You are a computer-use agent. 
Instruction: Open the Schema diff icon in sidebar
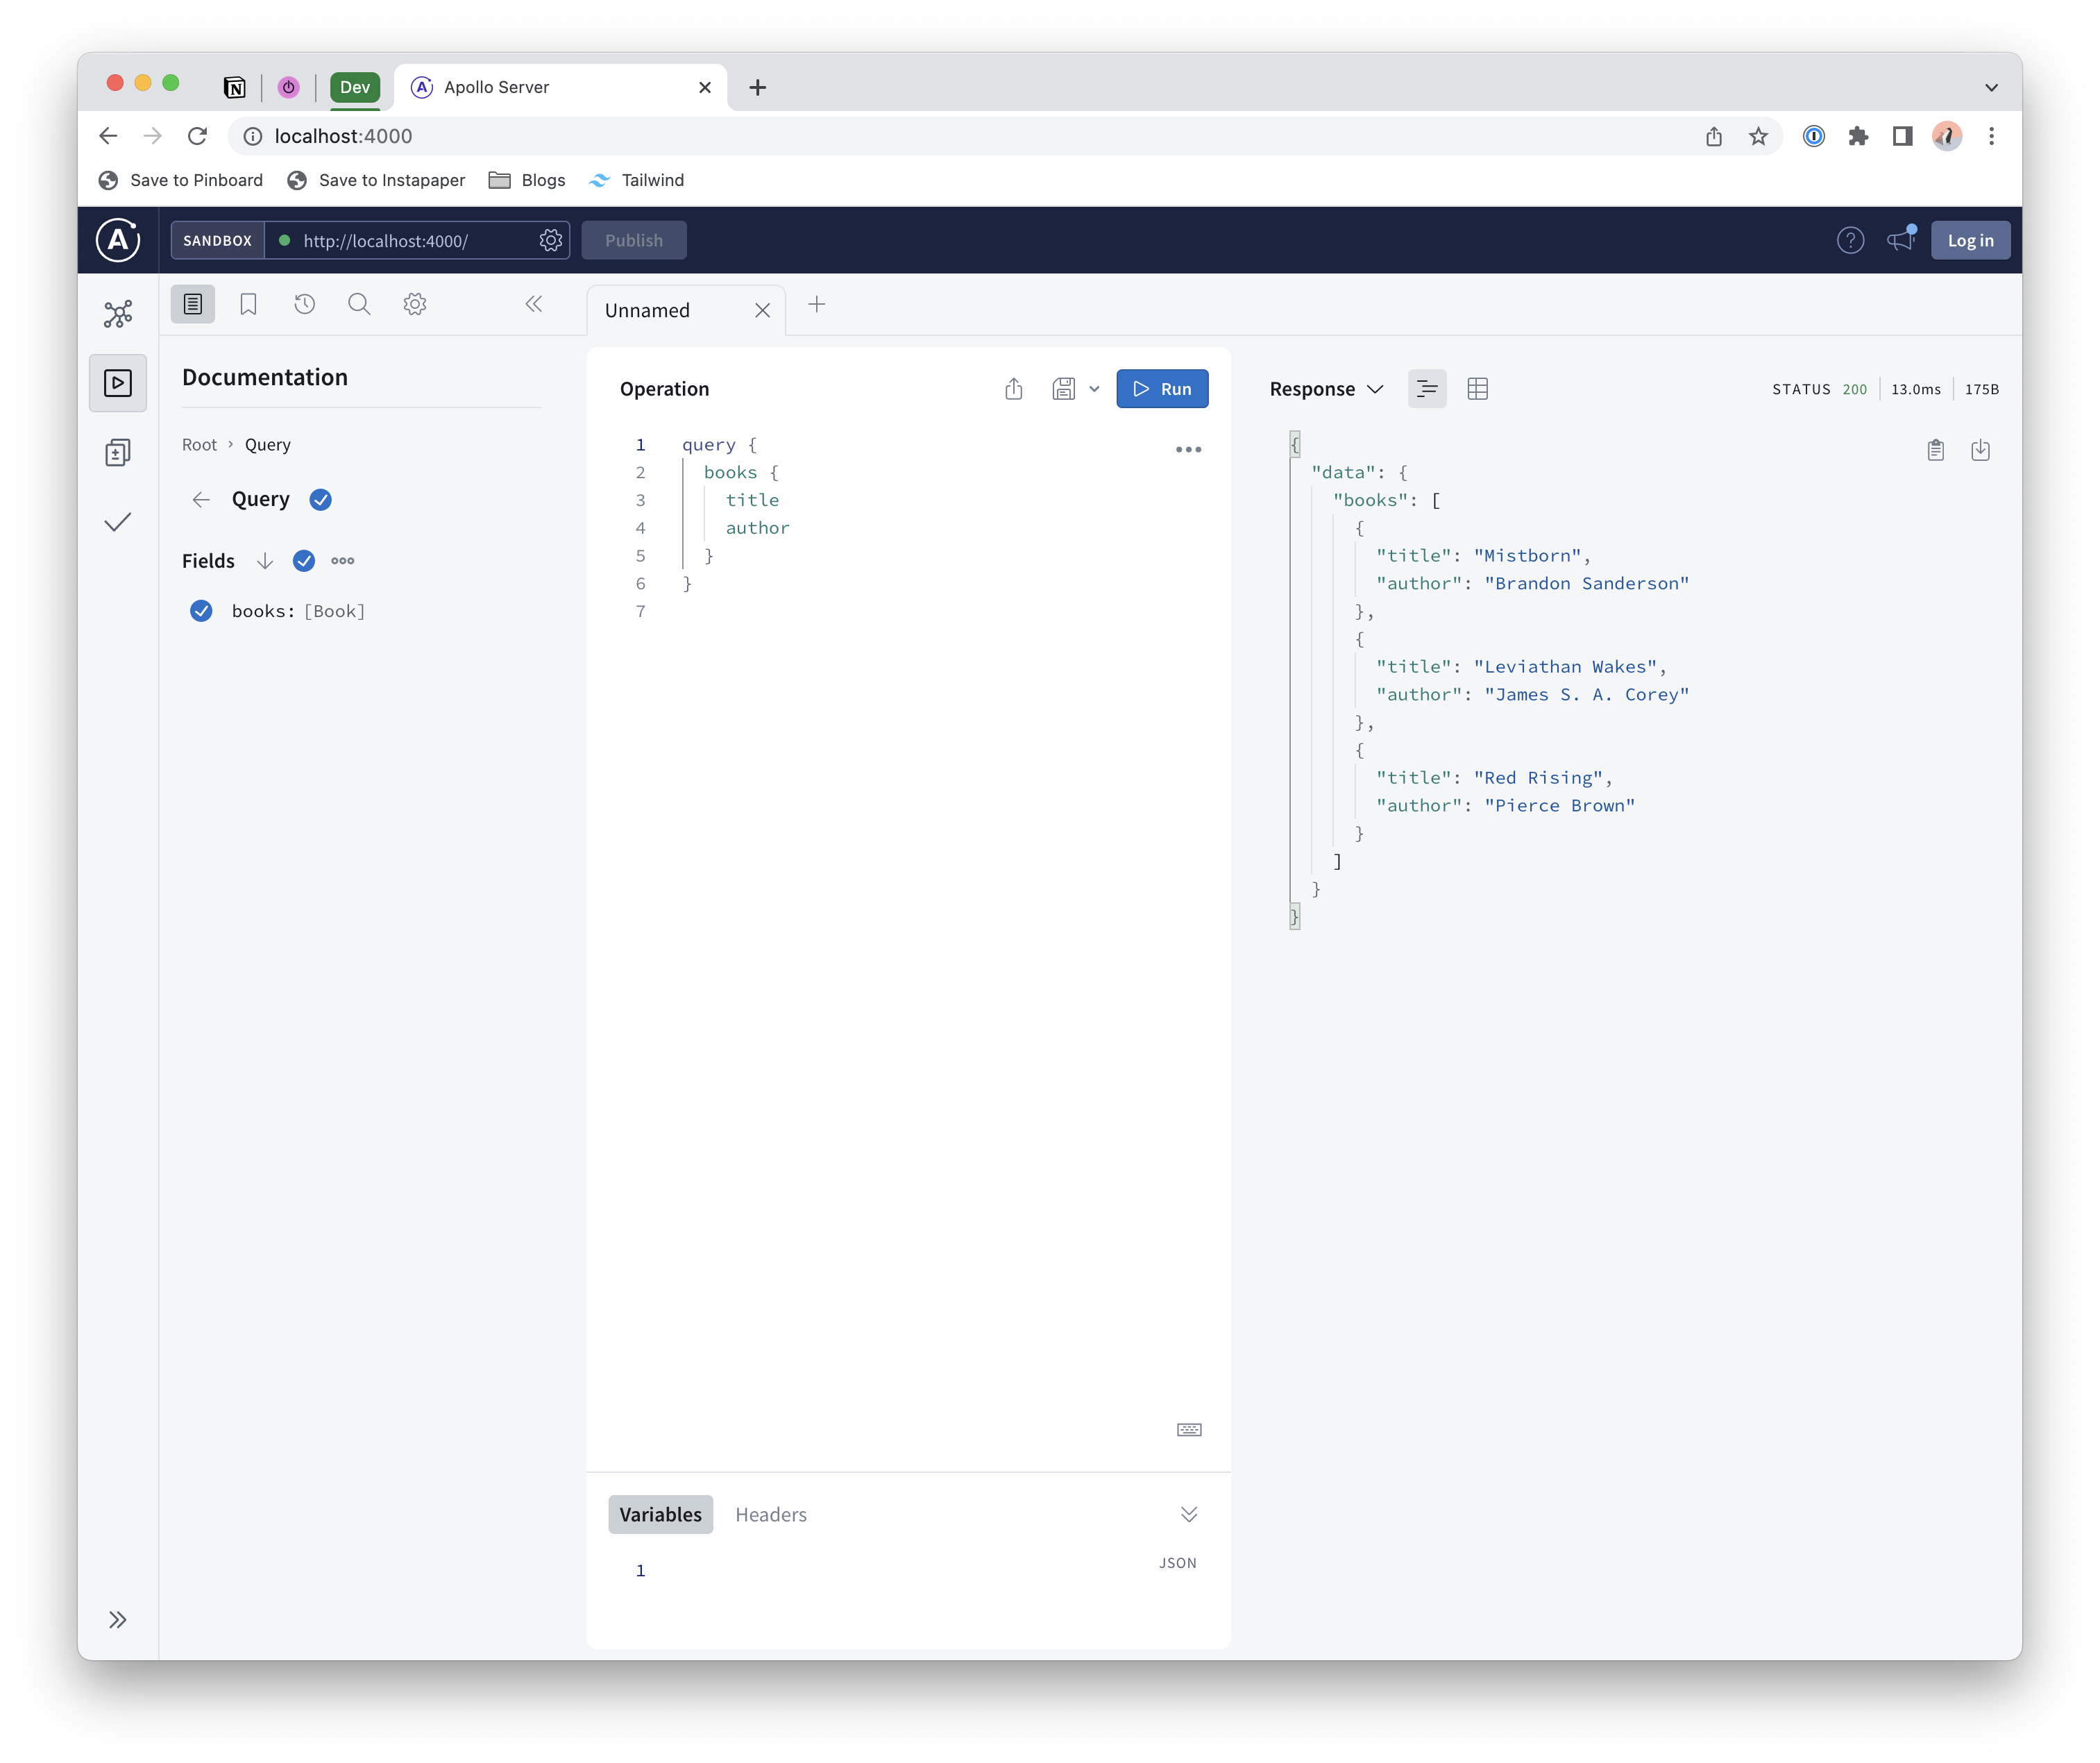coord(118,452)
